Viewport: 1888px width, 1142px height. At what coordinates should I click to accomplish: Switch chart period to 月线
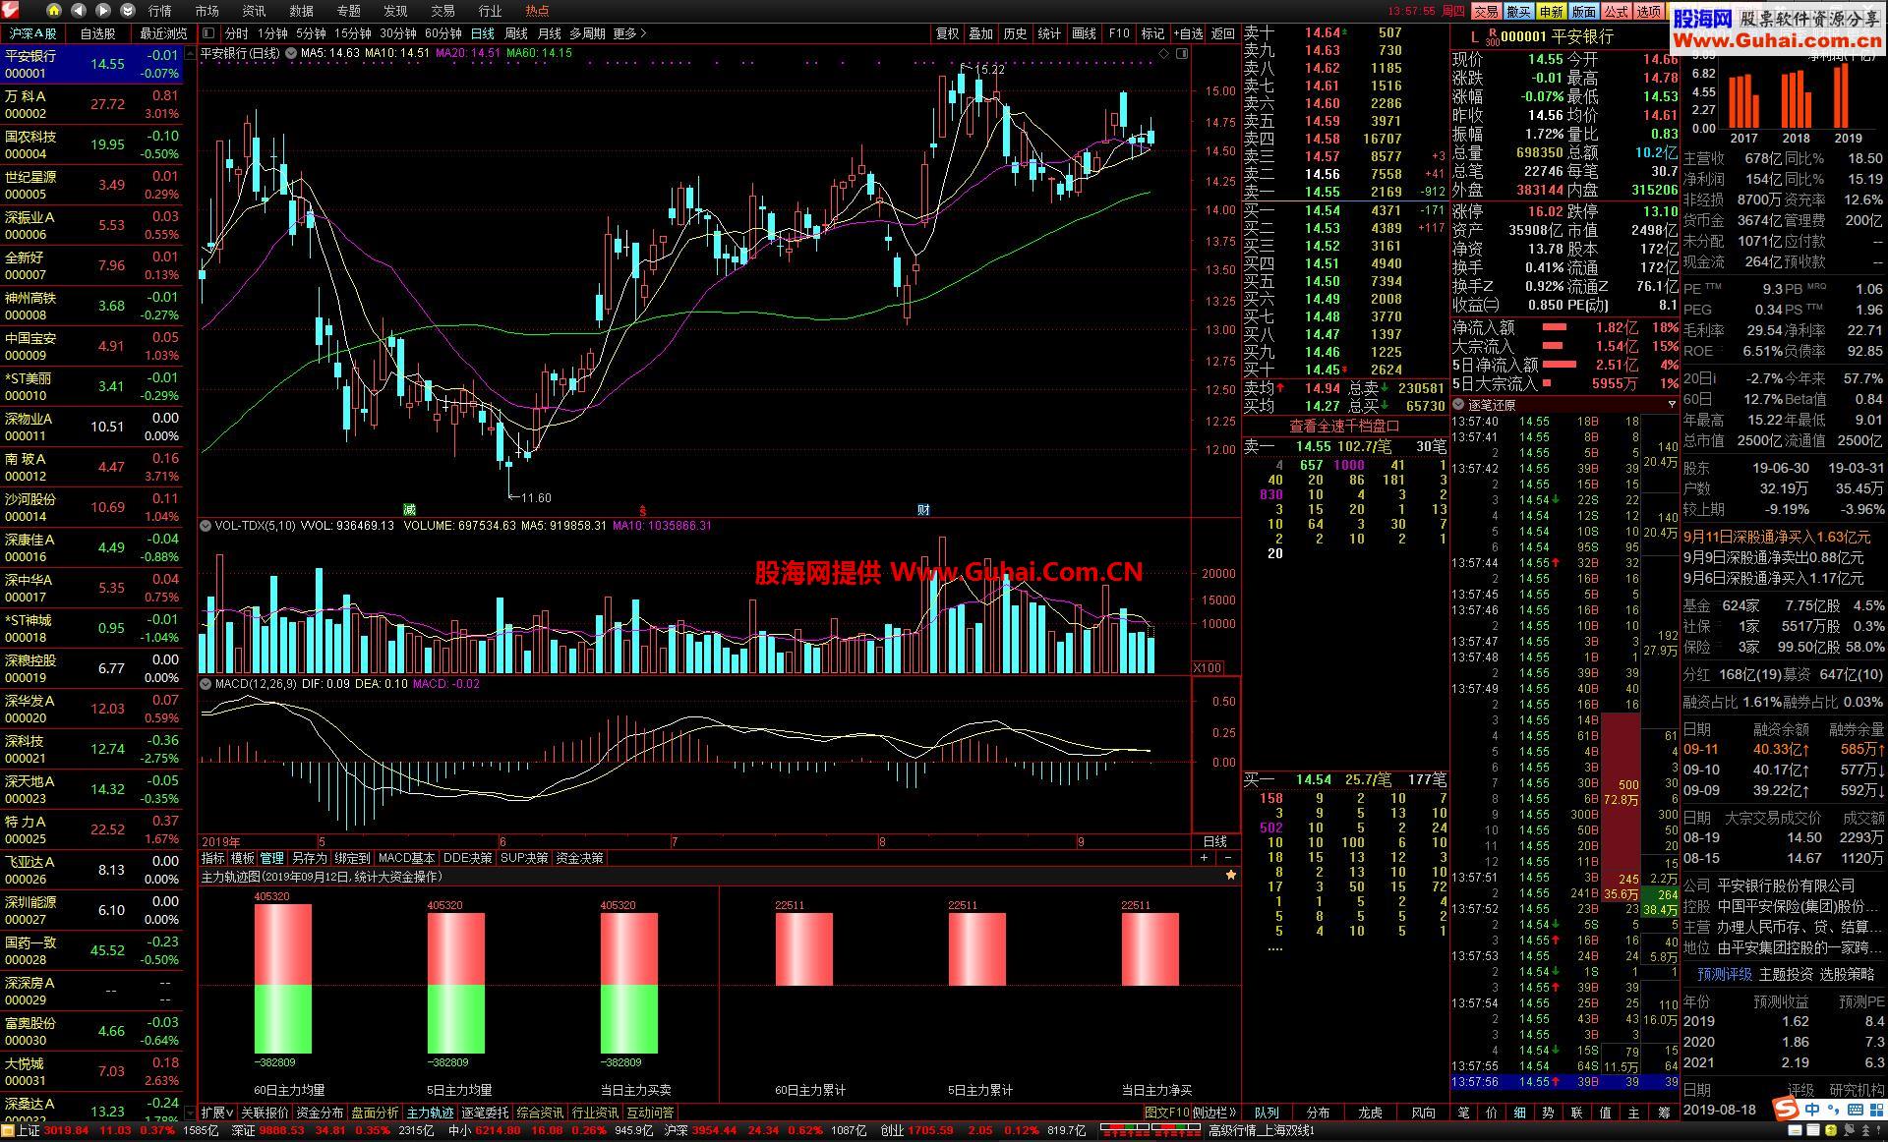coord(550,33)
